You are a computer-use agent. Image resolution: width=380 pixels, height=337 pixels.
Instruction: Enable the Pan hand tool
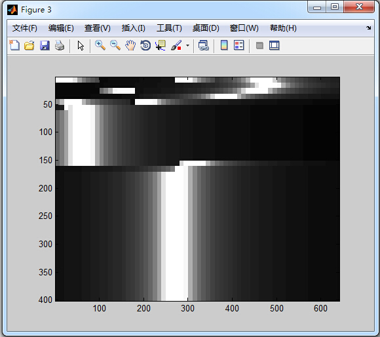(130, 45)
